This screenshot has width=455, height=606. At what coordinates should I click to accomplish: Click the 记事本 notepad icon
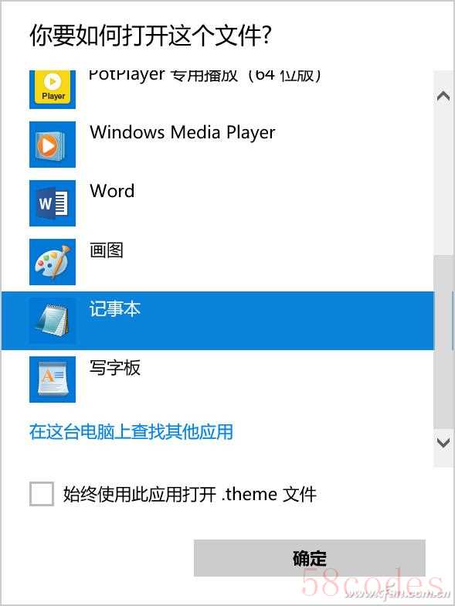(53, 321)
